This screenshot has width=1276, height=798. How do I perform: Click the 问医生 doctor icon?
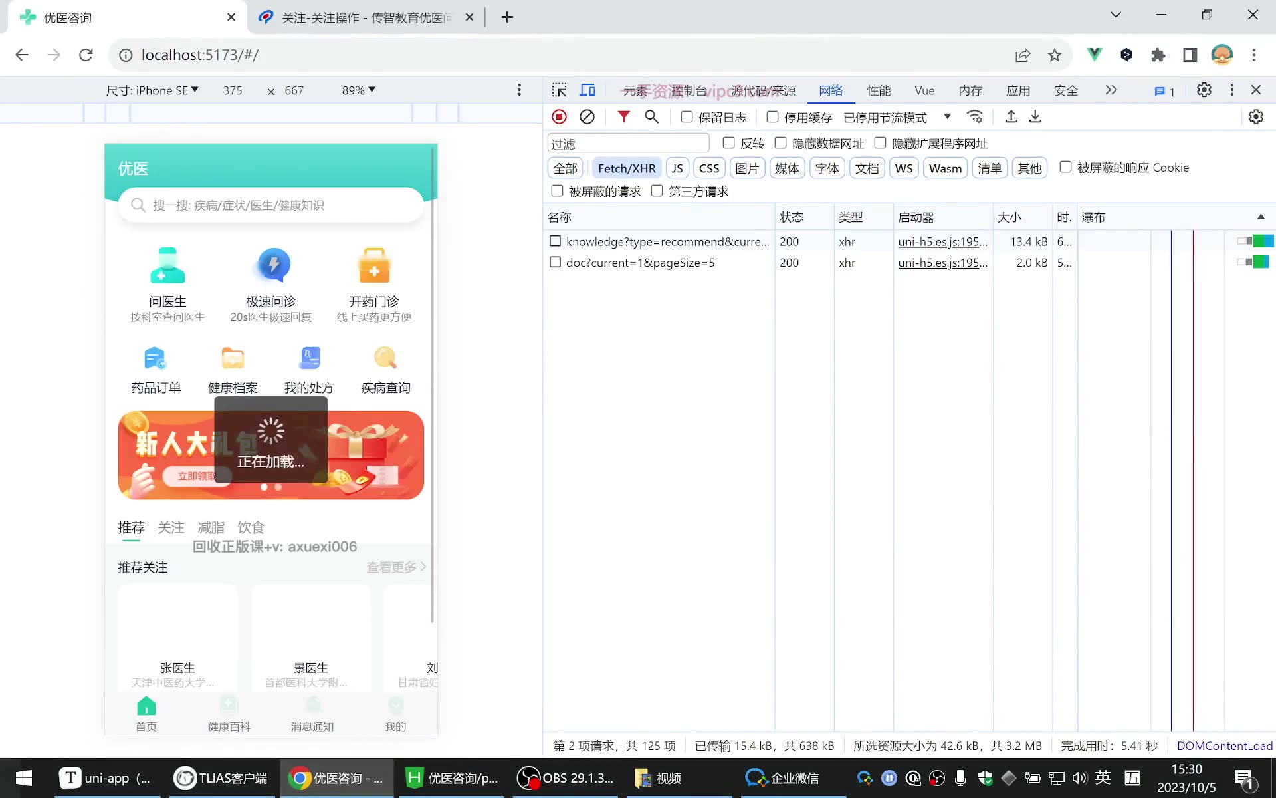point(167,265)
